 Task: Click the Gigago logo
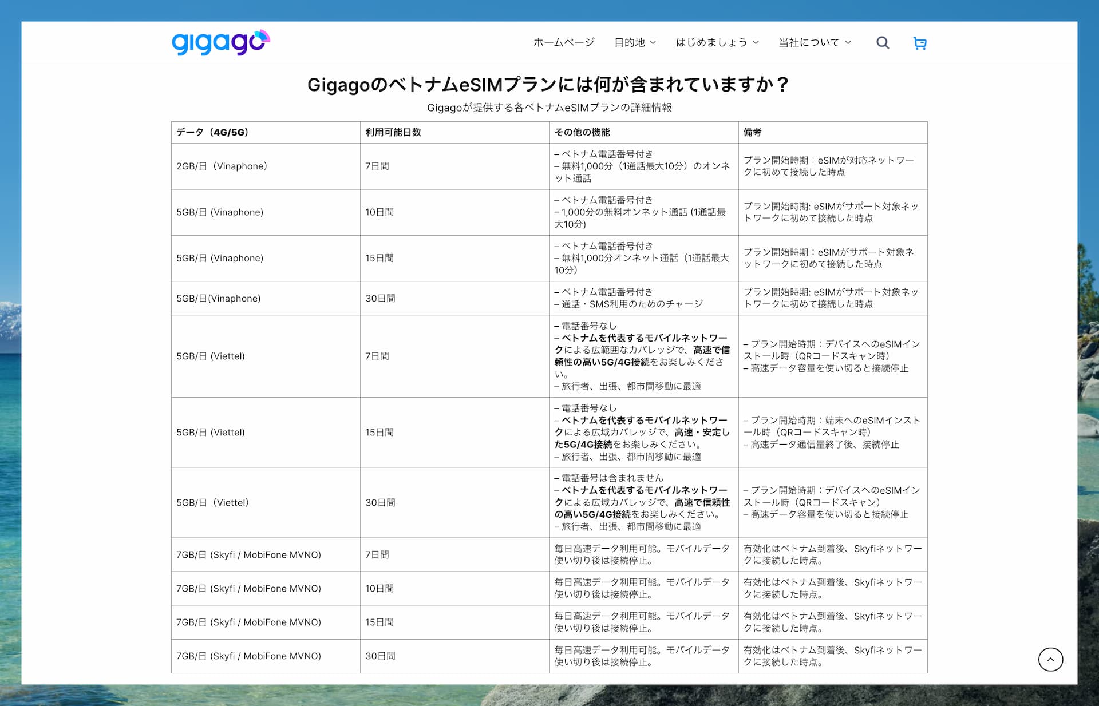coord(220,42)
